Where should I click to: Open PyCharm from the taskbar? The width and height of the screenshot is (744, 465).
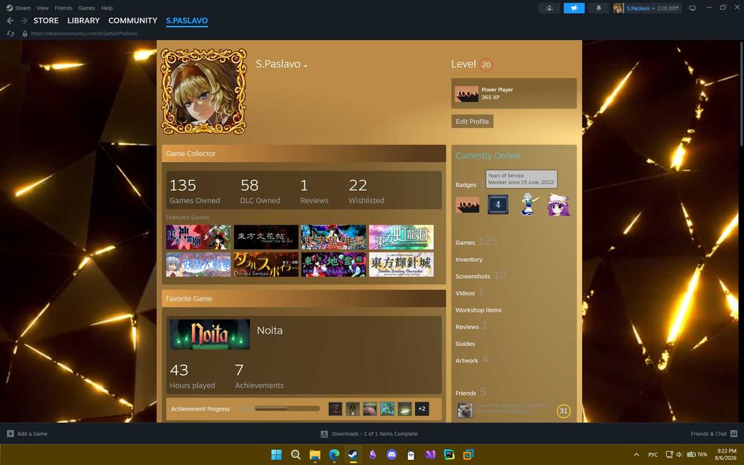coord(449,455)
